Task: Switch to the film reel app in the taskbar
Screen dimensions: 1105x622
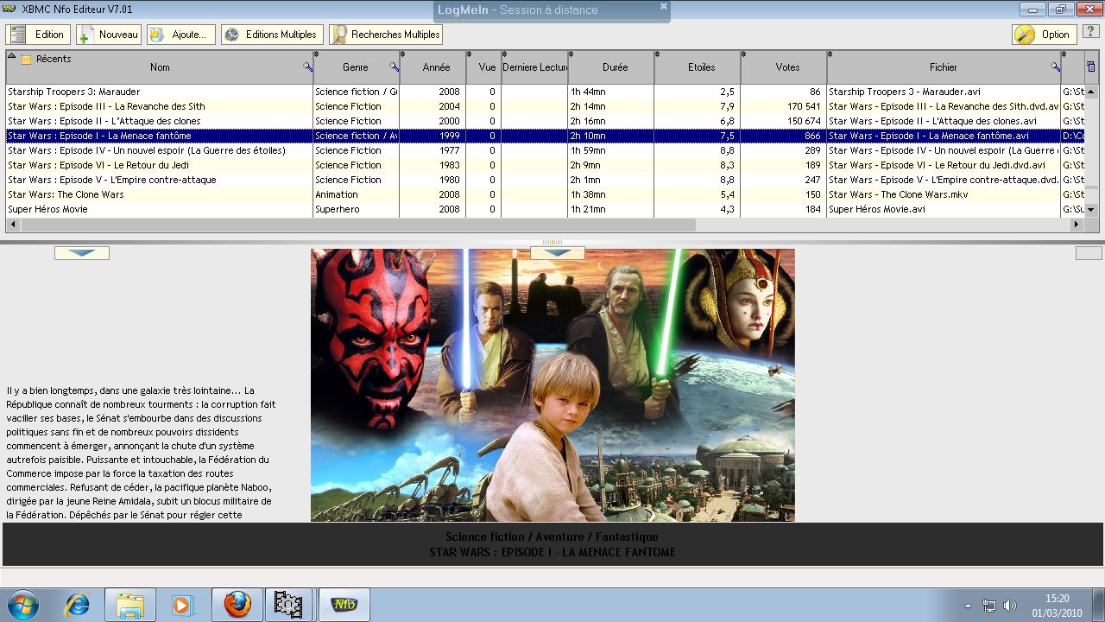Action: tap(289, 605)
